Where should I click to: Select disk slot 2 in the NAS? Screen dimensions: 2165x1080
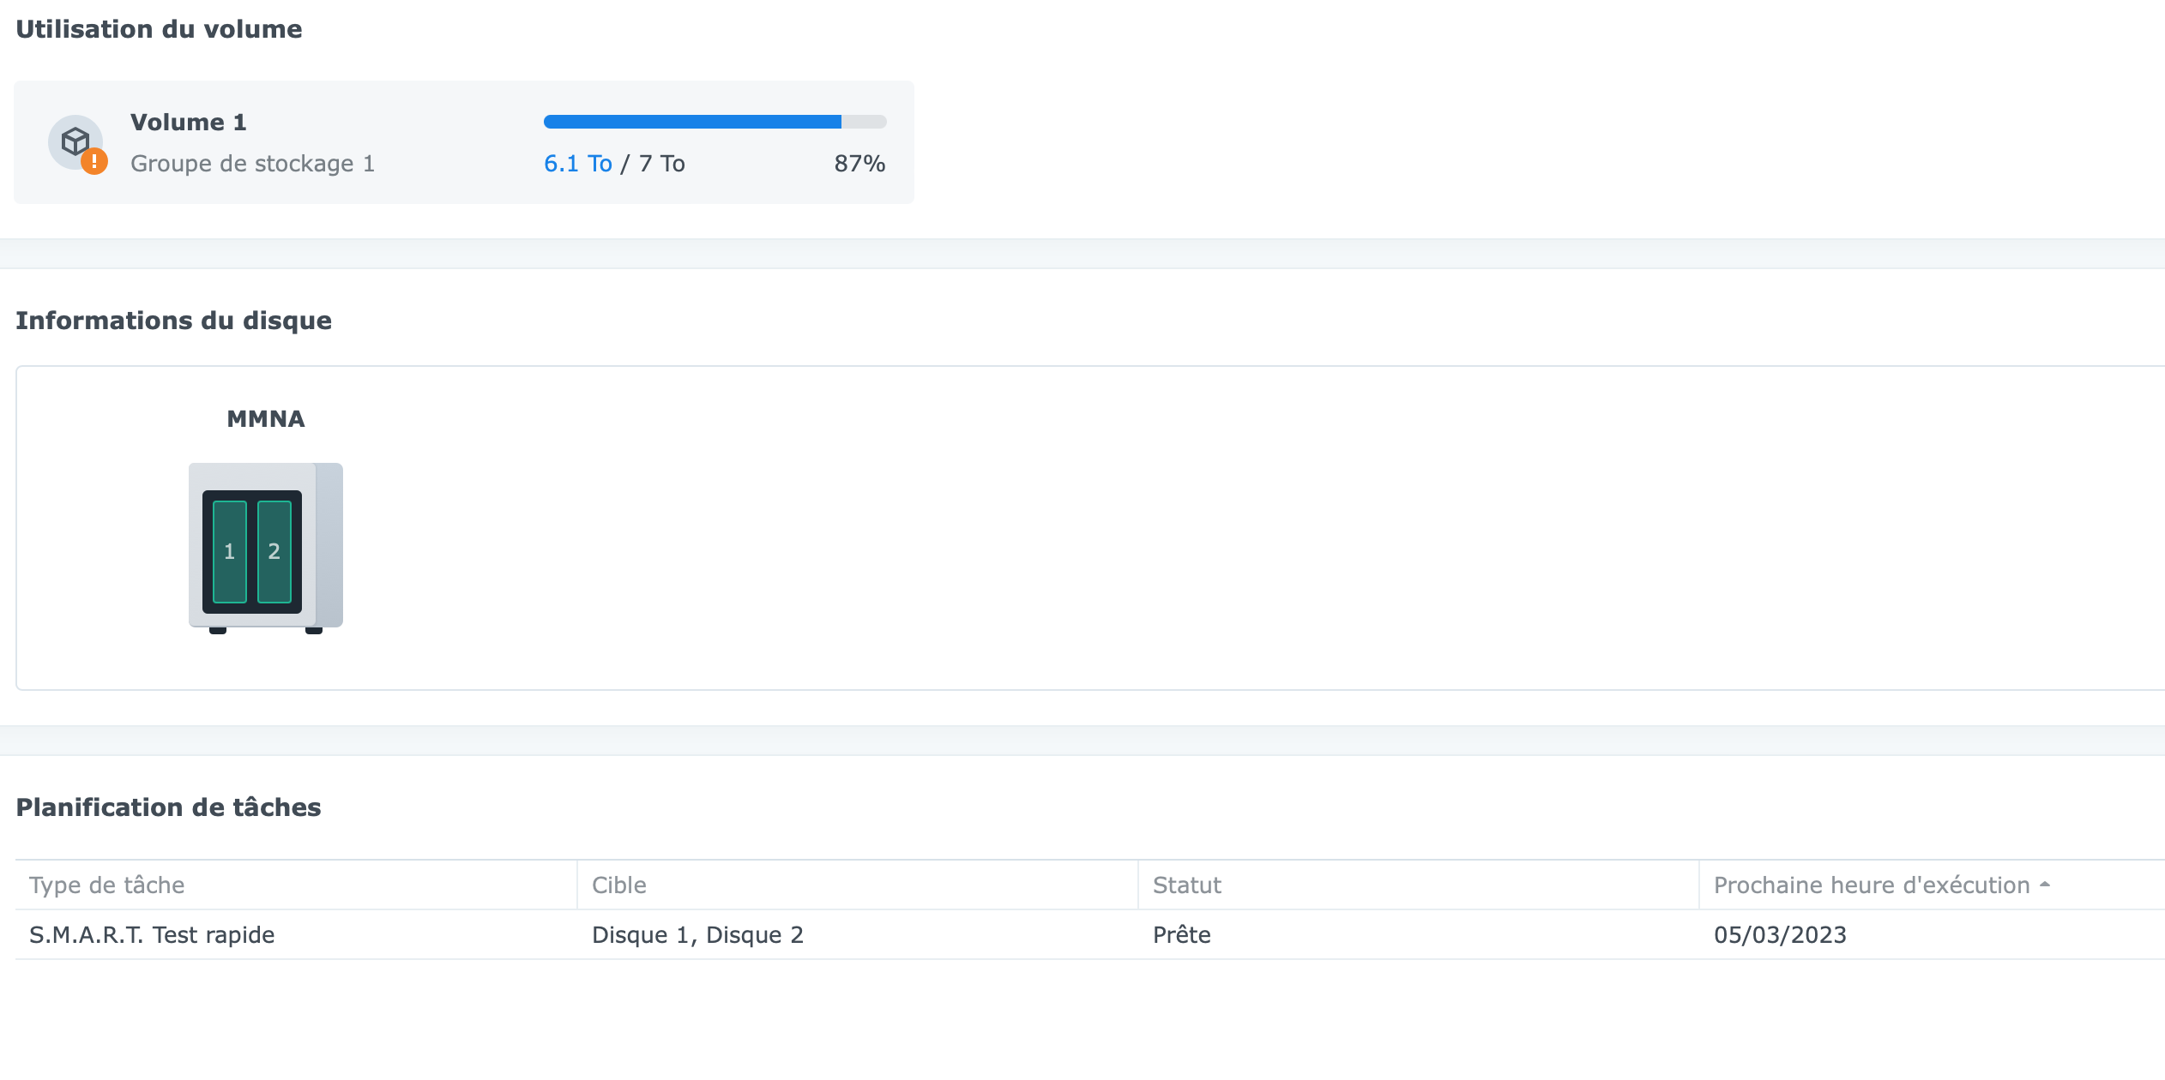pyautogui.click(x=274, y=551)
